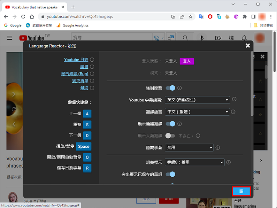Screen dimensions: 277x208
Task: Click the info icon next to 變更清單
Action: (92, 81)
